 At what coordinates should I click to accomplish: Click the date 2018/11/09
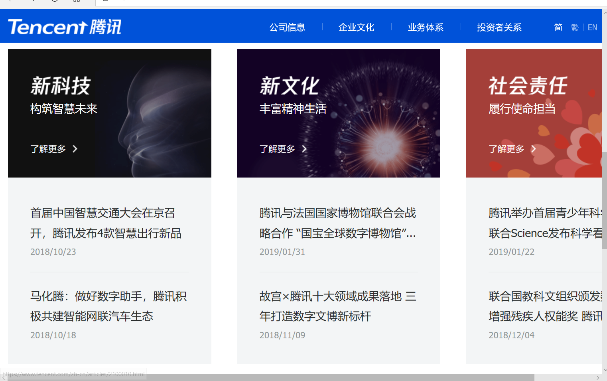[282, 336]
